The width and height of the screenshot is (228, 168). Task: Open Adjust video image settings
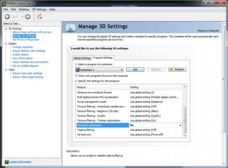click(28, 77)
